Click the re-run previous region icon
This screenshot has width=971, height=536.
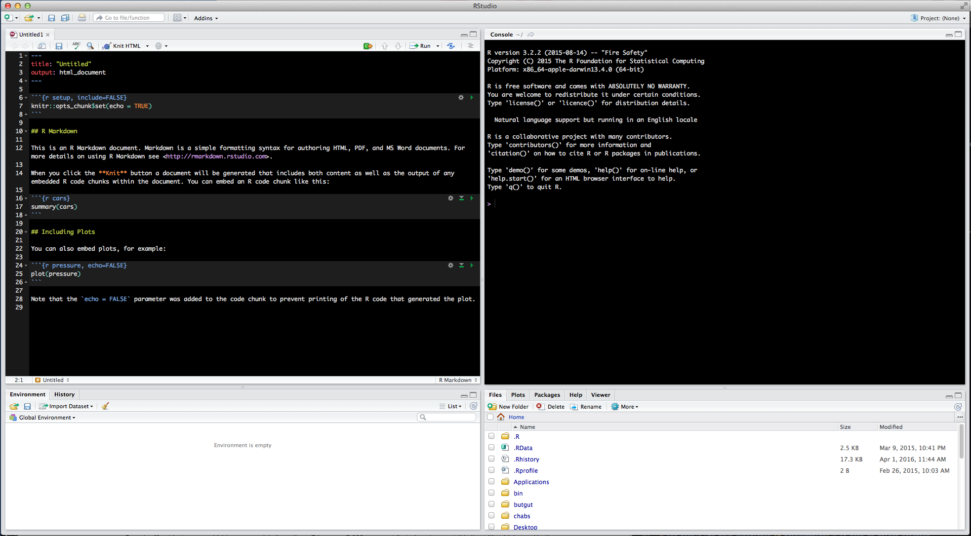pos(451,46)
